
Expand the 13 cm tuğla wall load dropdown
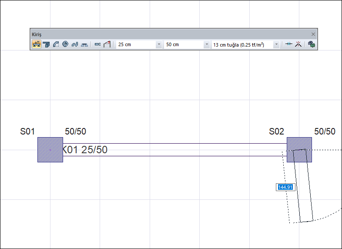[276, 44]
